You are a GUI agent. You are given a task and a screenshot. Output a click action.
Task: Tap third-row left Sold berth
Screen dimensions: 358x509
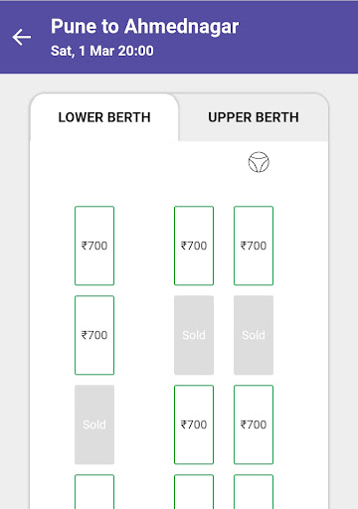(x=94, y=424)
